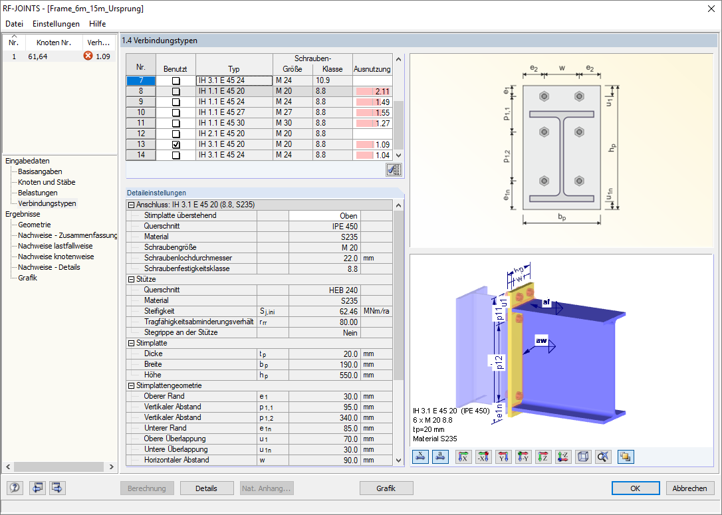The image size is (722, 515).
Task: Toggle Benutzt checkbox for row 11
Action: [176, 124]
